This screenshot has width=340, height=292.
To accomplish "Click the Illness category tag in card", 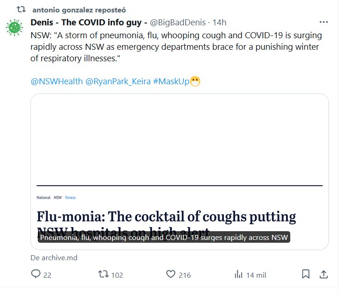I will click(x=70, y=198).
